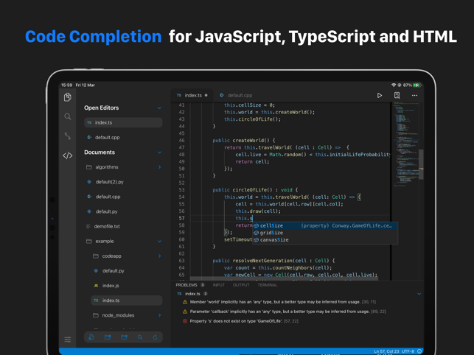
Task: Collapse the index.ts problems group chevron
Action: pyautogui.click(x=419, y=294)
